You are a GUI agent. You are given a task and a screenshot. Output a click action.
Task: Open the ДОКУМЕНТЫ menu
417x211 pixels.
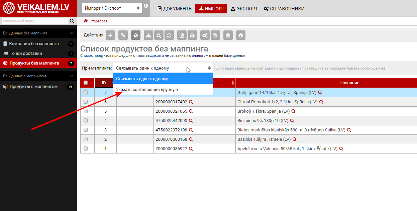(175, 9)
